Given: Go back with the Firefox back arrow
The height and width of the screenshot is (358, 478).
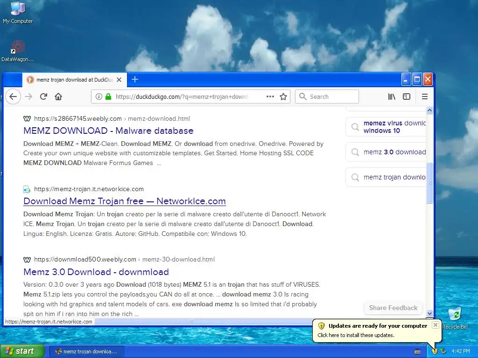Looking at the screenshot, I should pos(13,97).
